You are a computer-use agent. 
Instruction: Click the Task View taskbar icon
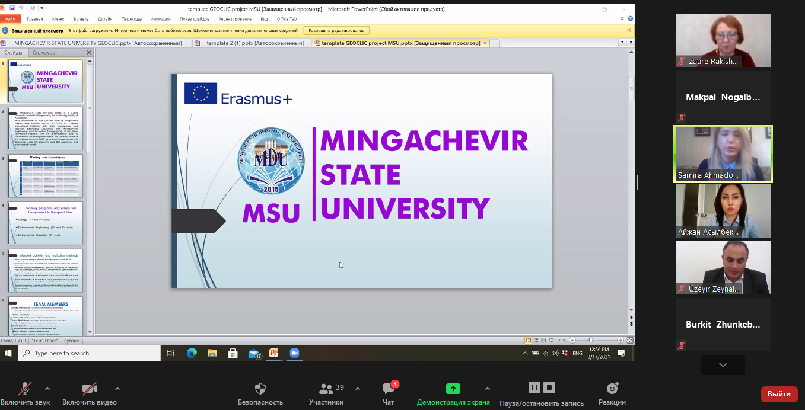[x=170, y=353]
